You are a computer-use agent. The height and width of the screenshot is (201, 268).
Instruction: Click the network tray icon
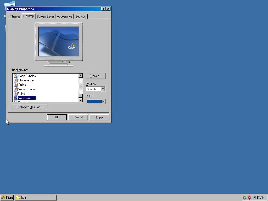point(244,198)
